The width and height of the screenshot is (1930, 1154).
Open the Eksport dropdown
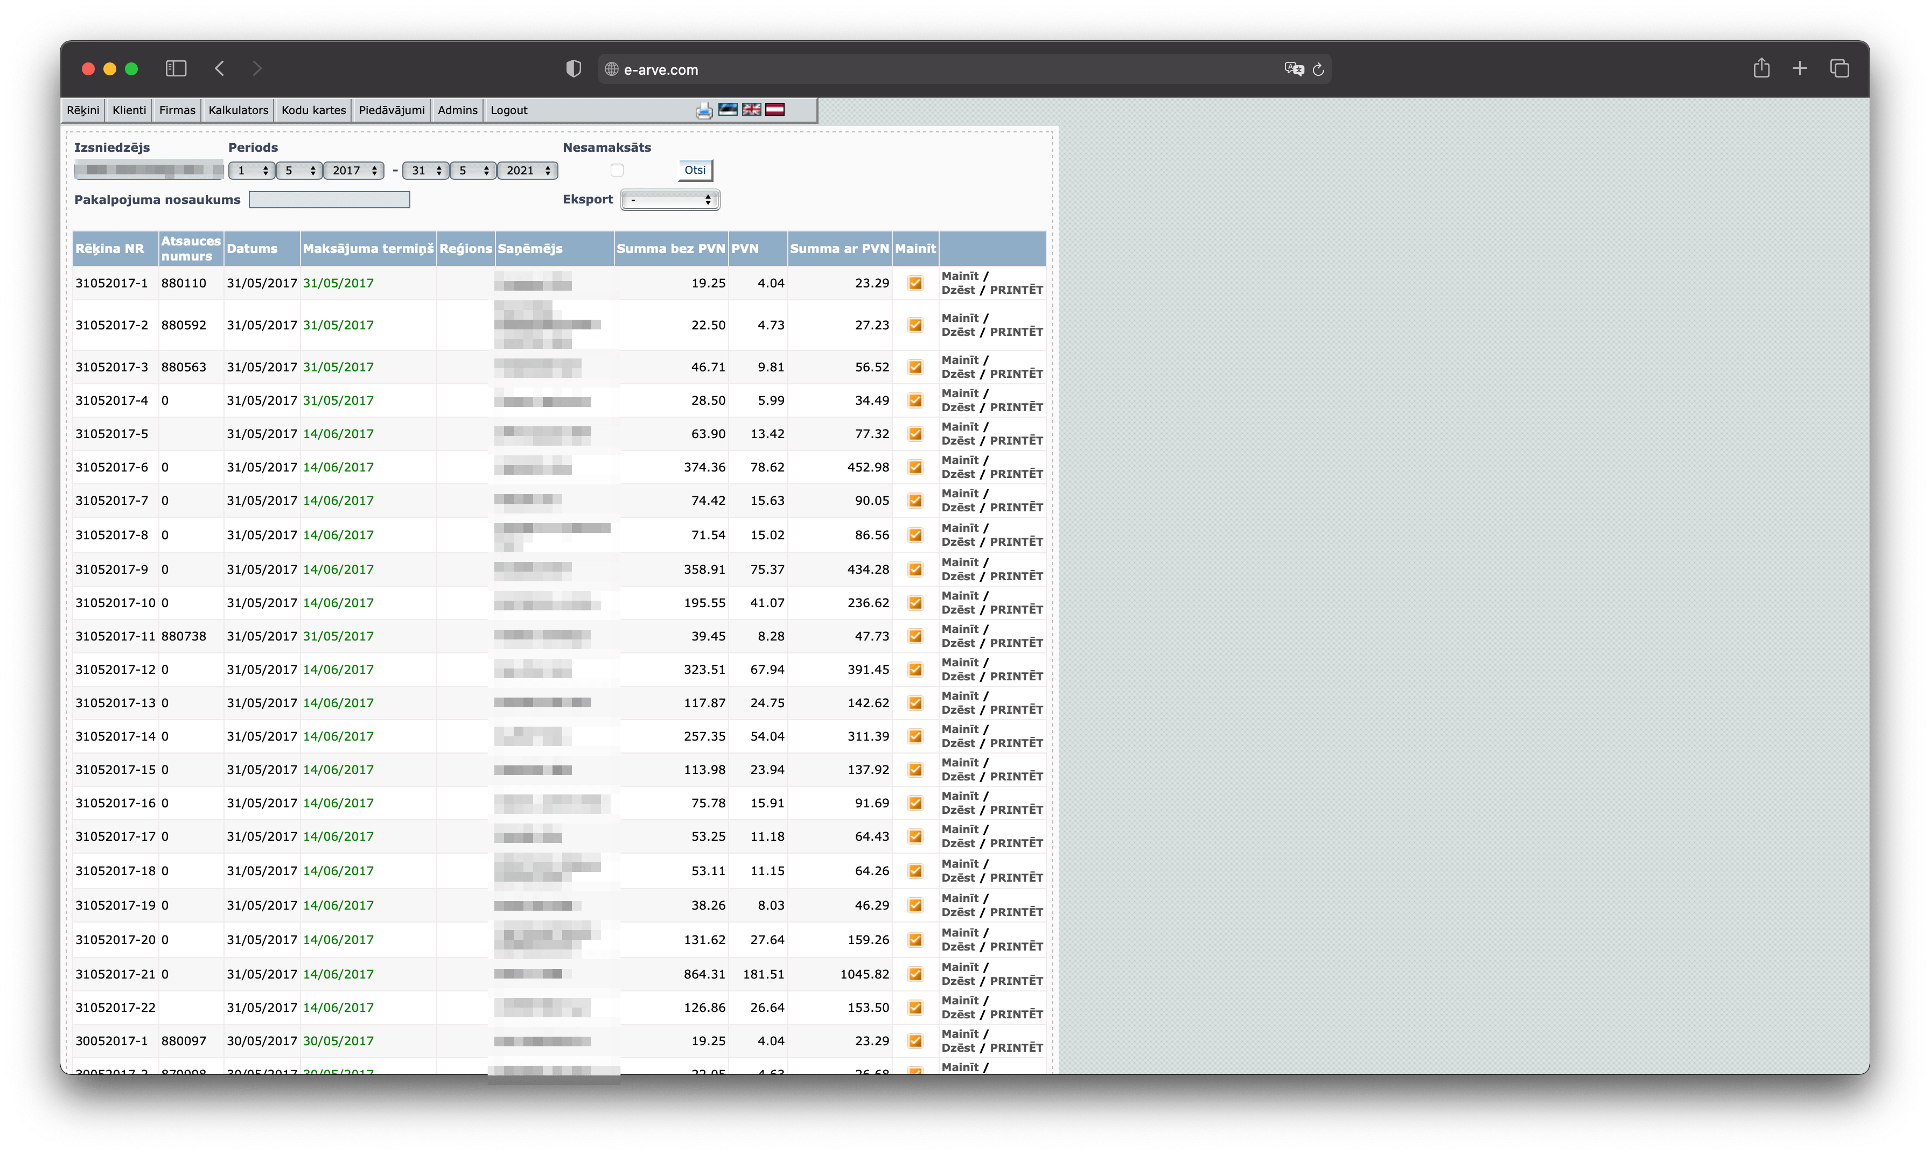[670, 200]
